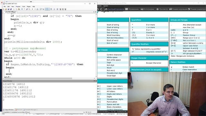Image resolution: width=206 pixels, height=116 pixels.
Task: Click the Undo arrow icon
Action: (x=22, y=9)
